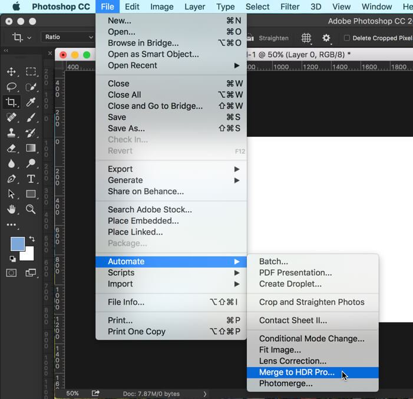Open the Image menu
The width and height of the screenshot is (413, 399).
click(x=161, y=6)
